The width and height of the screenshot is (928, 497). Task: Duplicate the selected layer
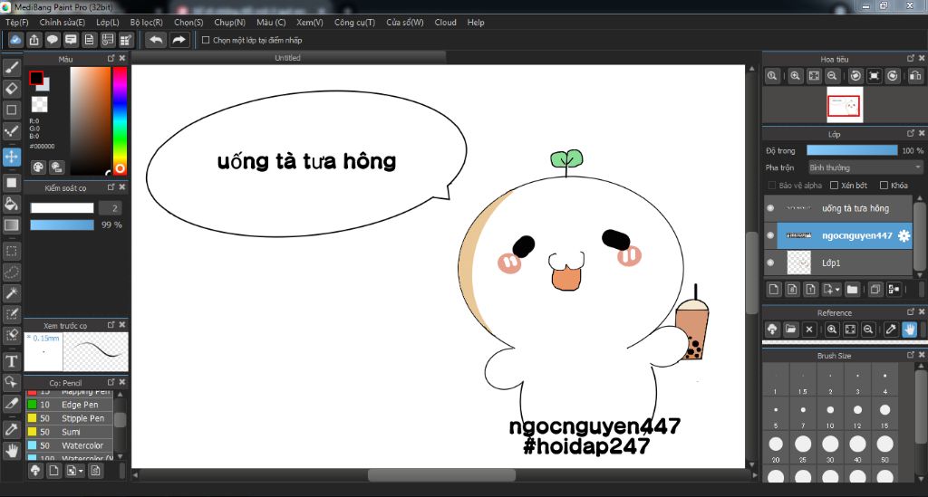(875, 289)
